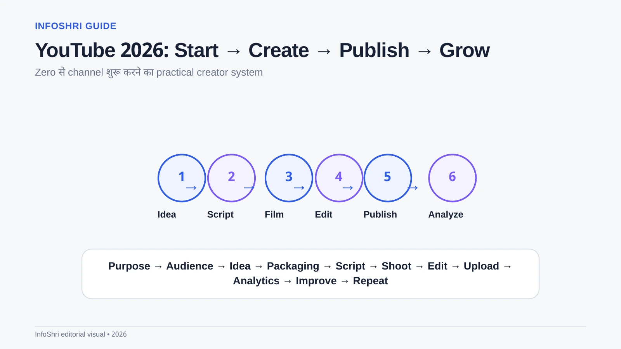Click the step 4 circle
The image size is (621, 349).
pos(339,178)
